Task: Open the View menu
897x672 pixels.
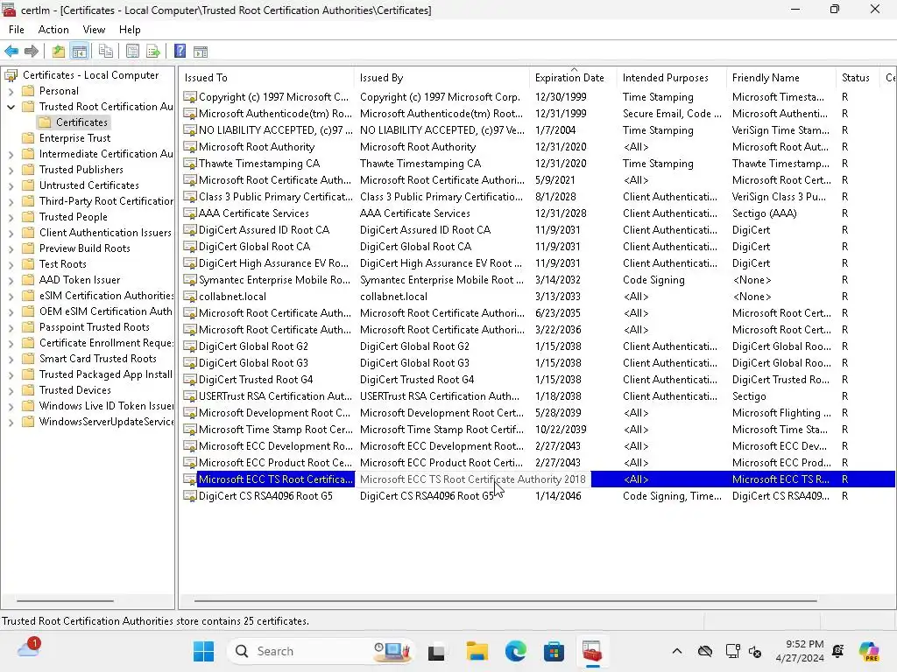Action: (94, 30)
